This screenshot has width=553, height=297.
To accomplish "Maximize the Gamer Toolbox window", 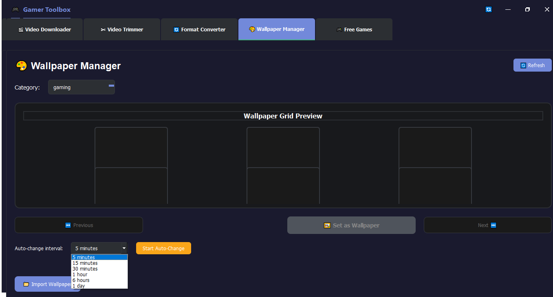I will click(x=527, y=9).
